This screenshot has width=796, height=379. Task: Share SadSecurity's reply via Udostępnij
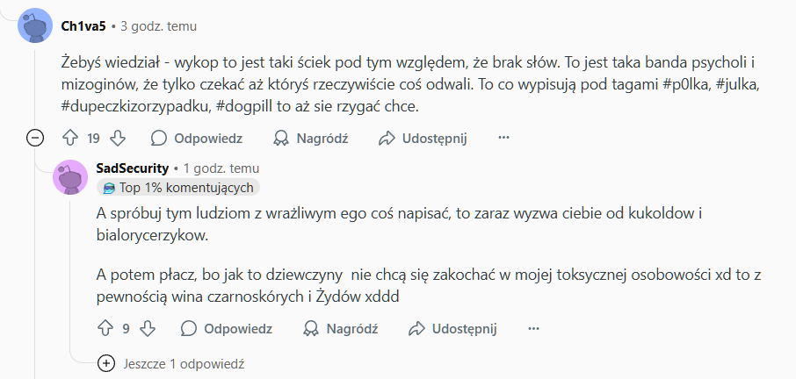(x=452, y=328)
